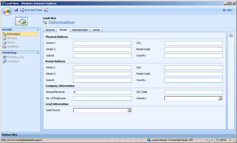This screenshot has height=143, width=237.
Task: Open the Industry dropdown list
Action: pos(220,98)
